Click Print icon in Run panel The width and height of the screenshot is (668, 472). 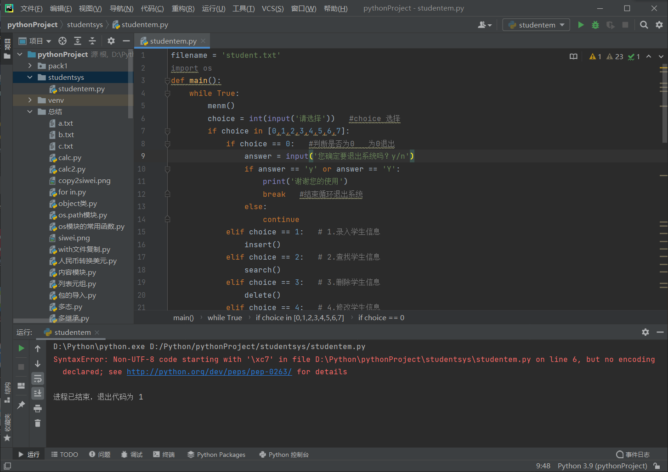click(x=38, y=408)
